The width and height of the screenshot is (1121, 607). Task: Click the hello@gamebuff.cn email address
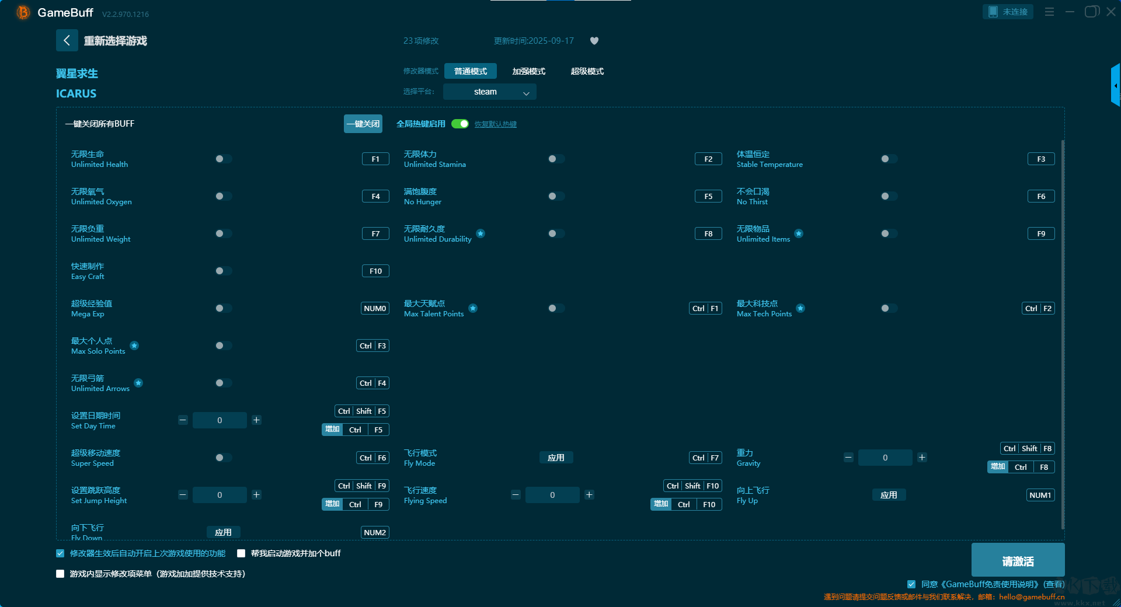tap(1032, 596)
